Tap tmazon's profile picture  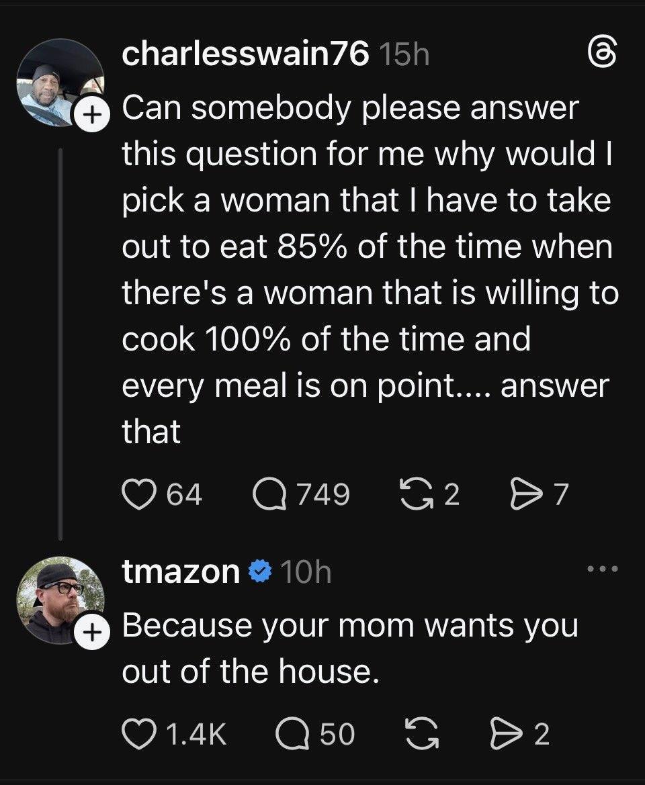coord(59,598)
